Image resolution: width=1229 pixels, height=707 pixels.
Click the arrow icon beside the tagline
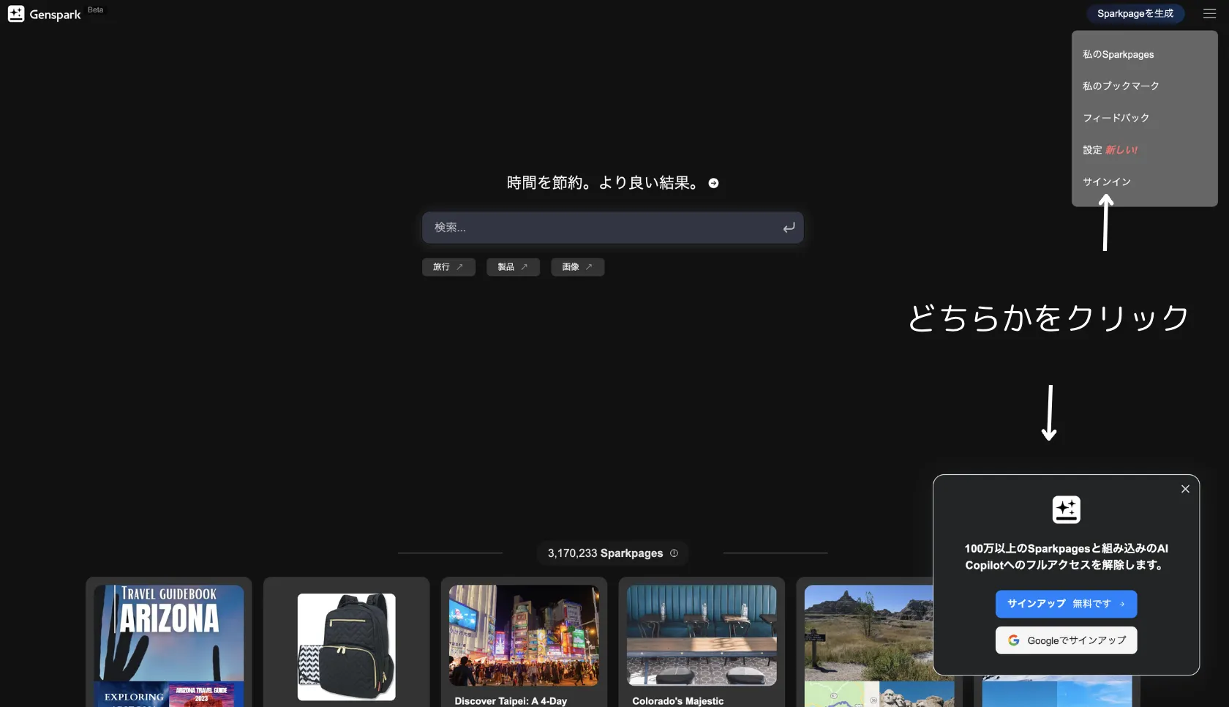tap(713, 183)
